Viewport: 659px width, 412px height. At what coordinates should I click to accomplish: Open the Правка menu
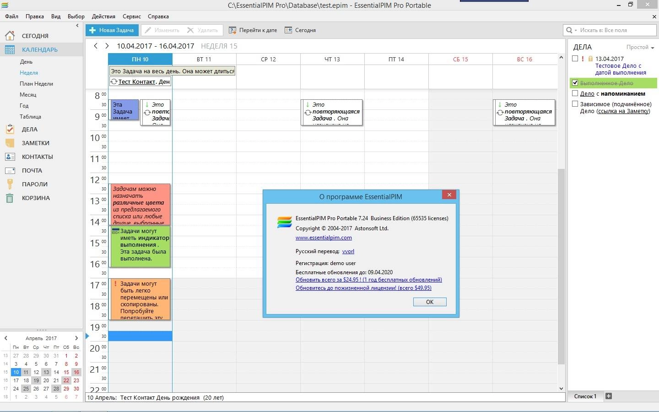point(35,16)
